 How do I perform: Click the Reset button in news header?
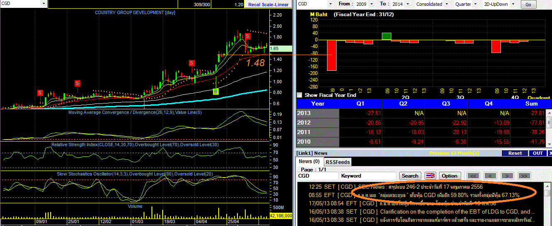[515, 153]
